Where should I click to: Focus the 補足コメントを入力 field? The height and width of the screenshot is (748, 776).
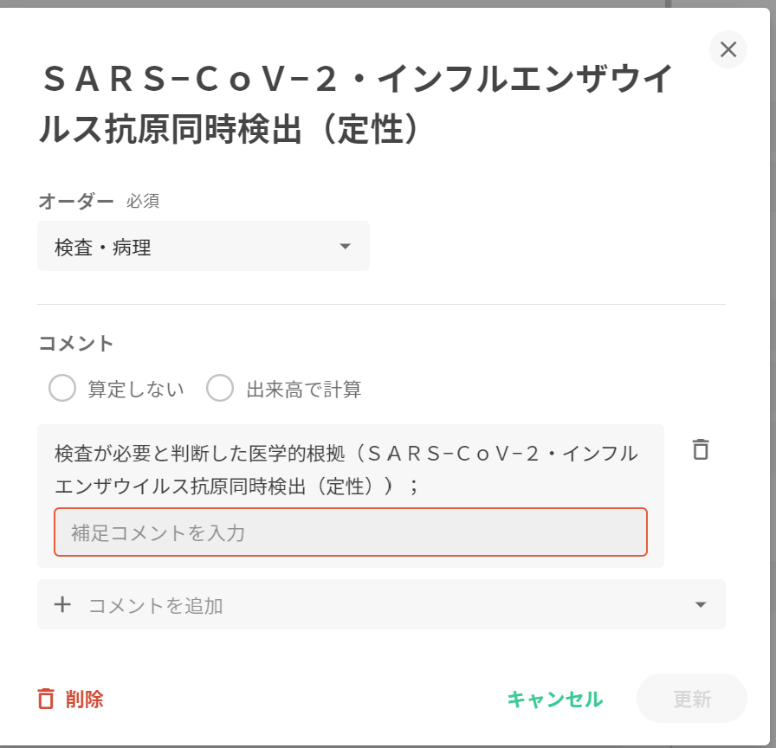(x=350, y=532)
